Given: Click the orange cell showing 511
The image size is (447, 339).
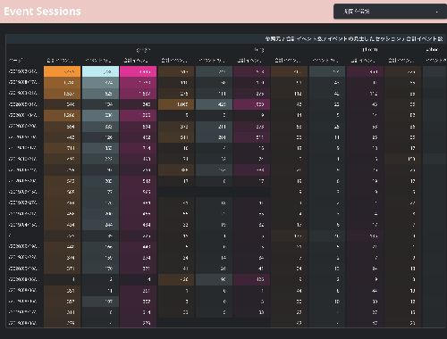Looking at the screenshot, I should coord(176,137).
